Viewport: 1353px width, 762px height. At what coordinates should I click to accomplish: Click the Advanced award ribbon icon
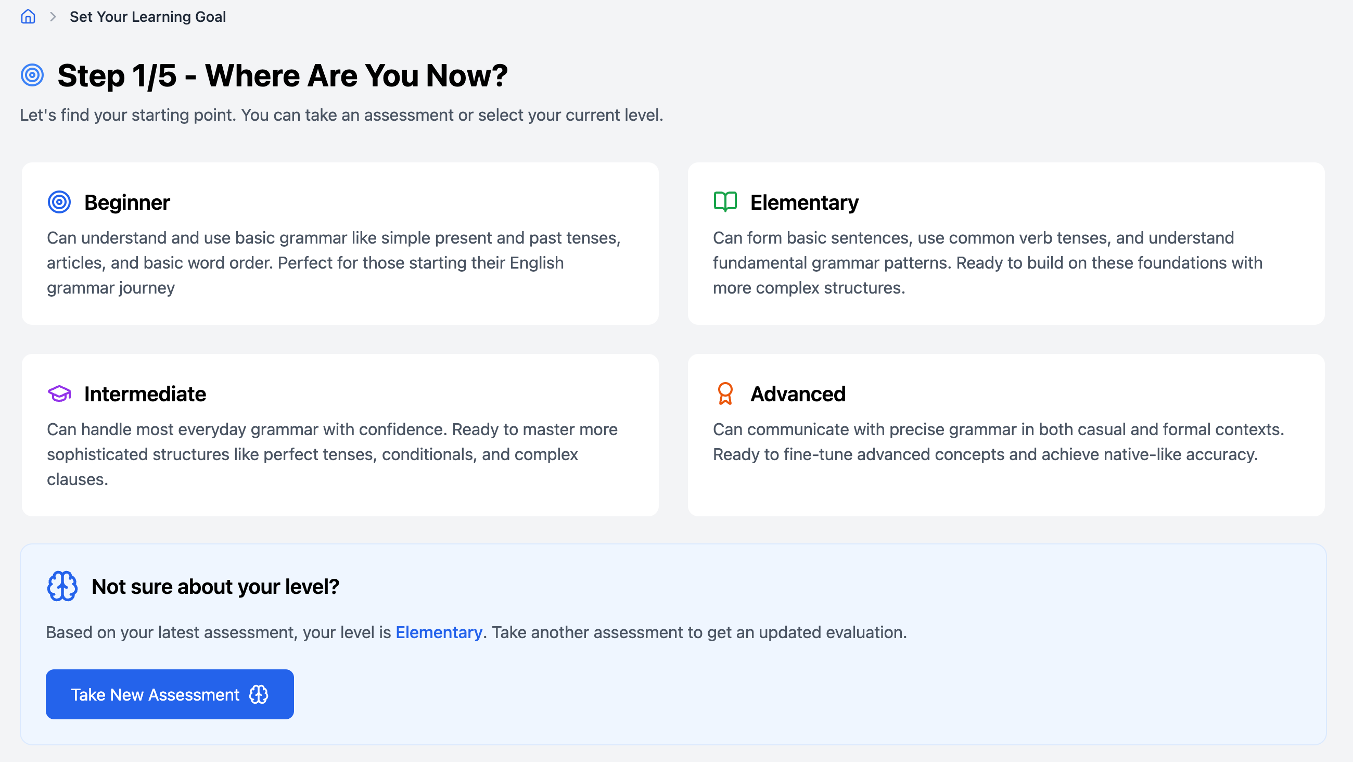click(x=725, y=393)
